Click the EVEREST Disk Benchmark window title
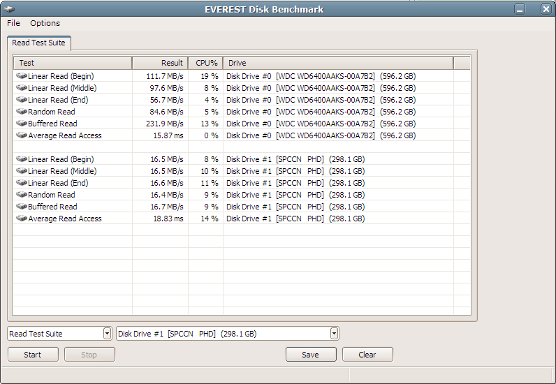The height and width of the screenshot is (384, 556). 264,9
